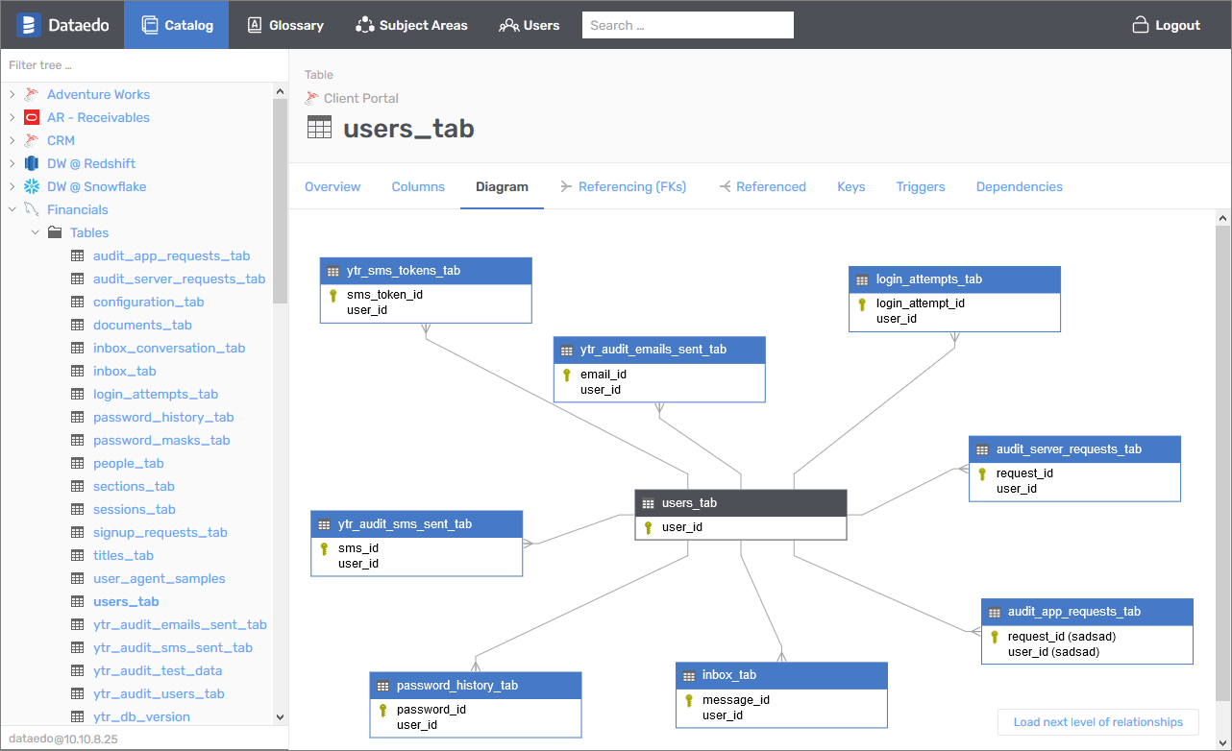Viewport: 1232px width, 751px height.
Task: Click the Snowflake icon beside DW @ Snowflake
Action: click(x=32, y=186)
